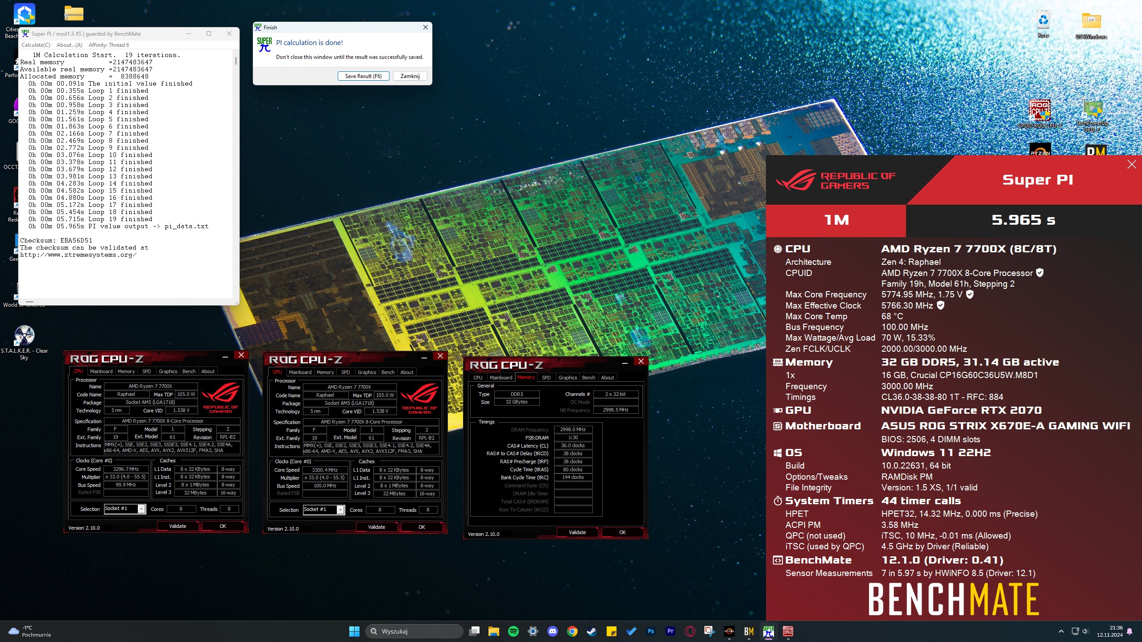The height and width of the screenshot is (642, 1142).
Task: Click OK in the middle CPU-Z window
Action: point(422,527)
